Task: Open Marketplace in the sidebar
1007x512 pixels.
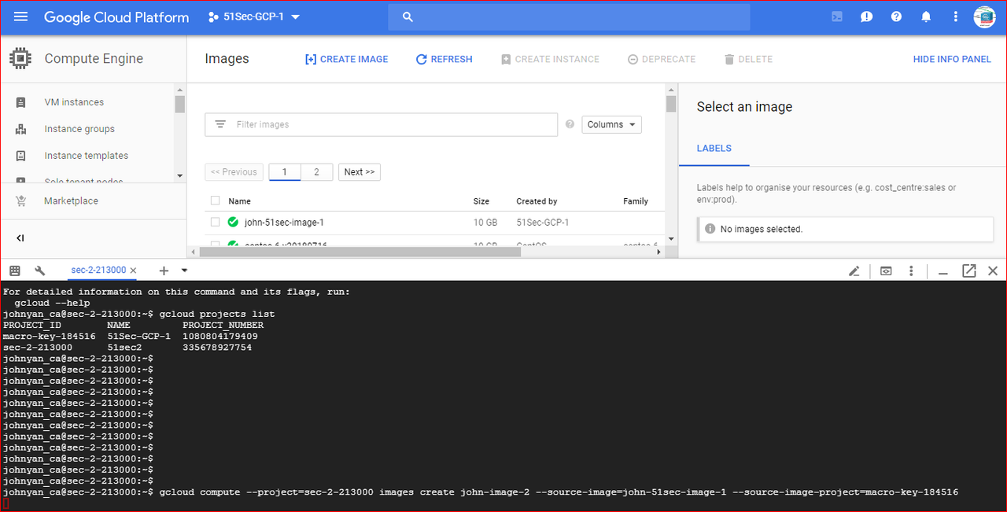Action: [71, 201]
